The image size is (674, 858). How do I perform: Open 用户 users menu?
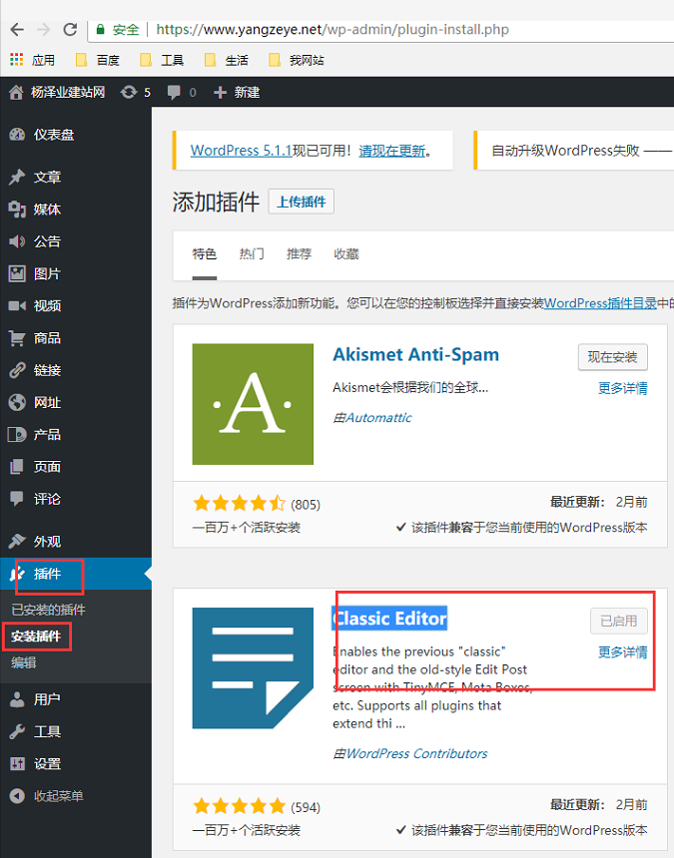76,699
